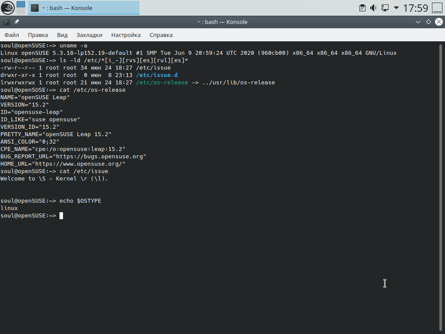Open the clock showing 17:59
This screenshot has height=334, width=445.
[x=415, y=8]
